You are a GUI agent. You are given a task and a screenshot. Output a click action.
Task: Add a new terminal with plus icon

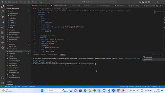tap(153, 54)
